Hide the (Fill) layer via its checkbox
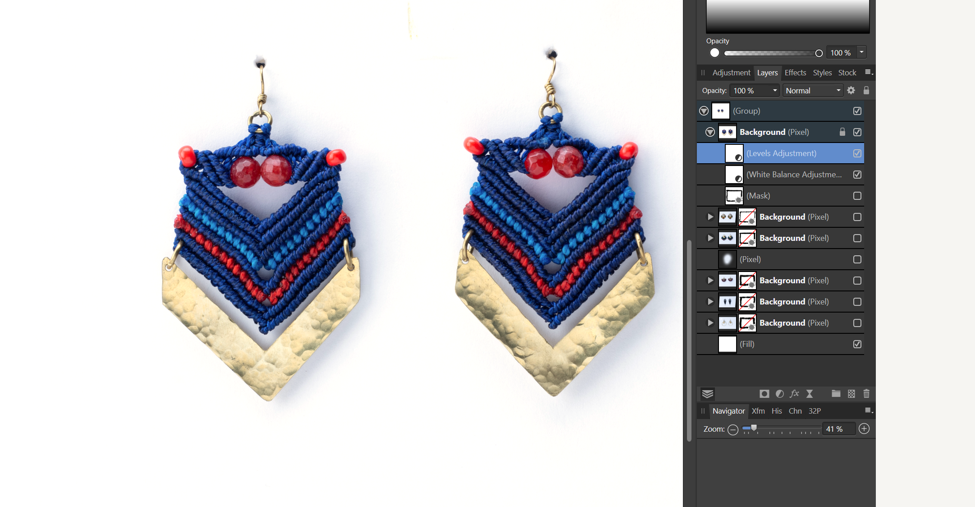This screenshot has width=975, height=507. [857, 344]
